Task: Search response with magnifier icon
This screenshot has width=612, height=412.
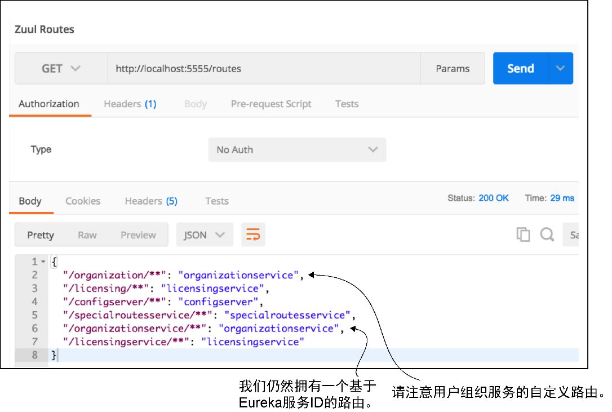Action: [x=547, y=234]
